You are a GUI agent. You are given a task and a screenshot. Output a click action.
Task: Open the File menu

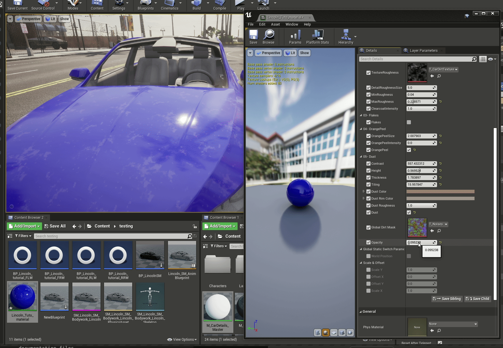coord(251,24)
